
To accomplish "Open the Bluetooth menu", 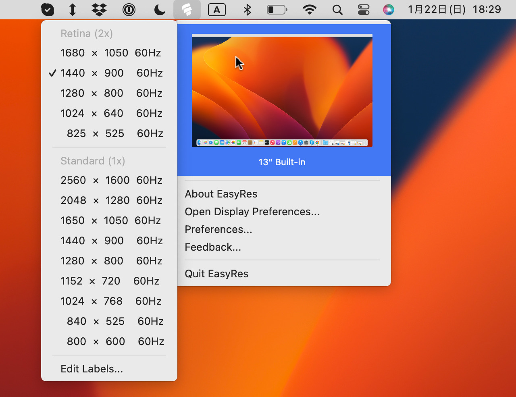I will point(247,9).
